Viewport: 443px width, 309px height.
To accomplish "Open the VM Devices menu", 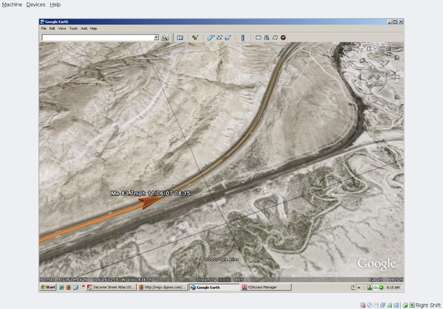I will coord(35,4).
